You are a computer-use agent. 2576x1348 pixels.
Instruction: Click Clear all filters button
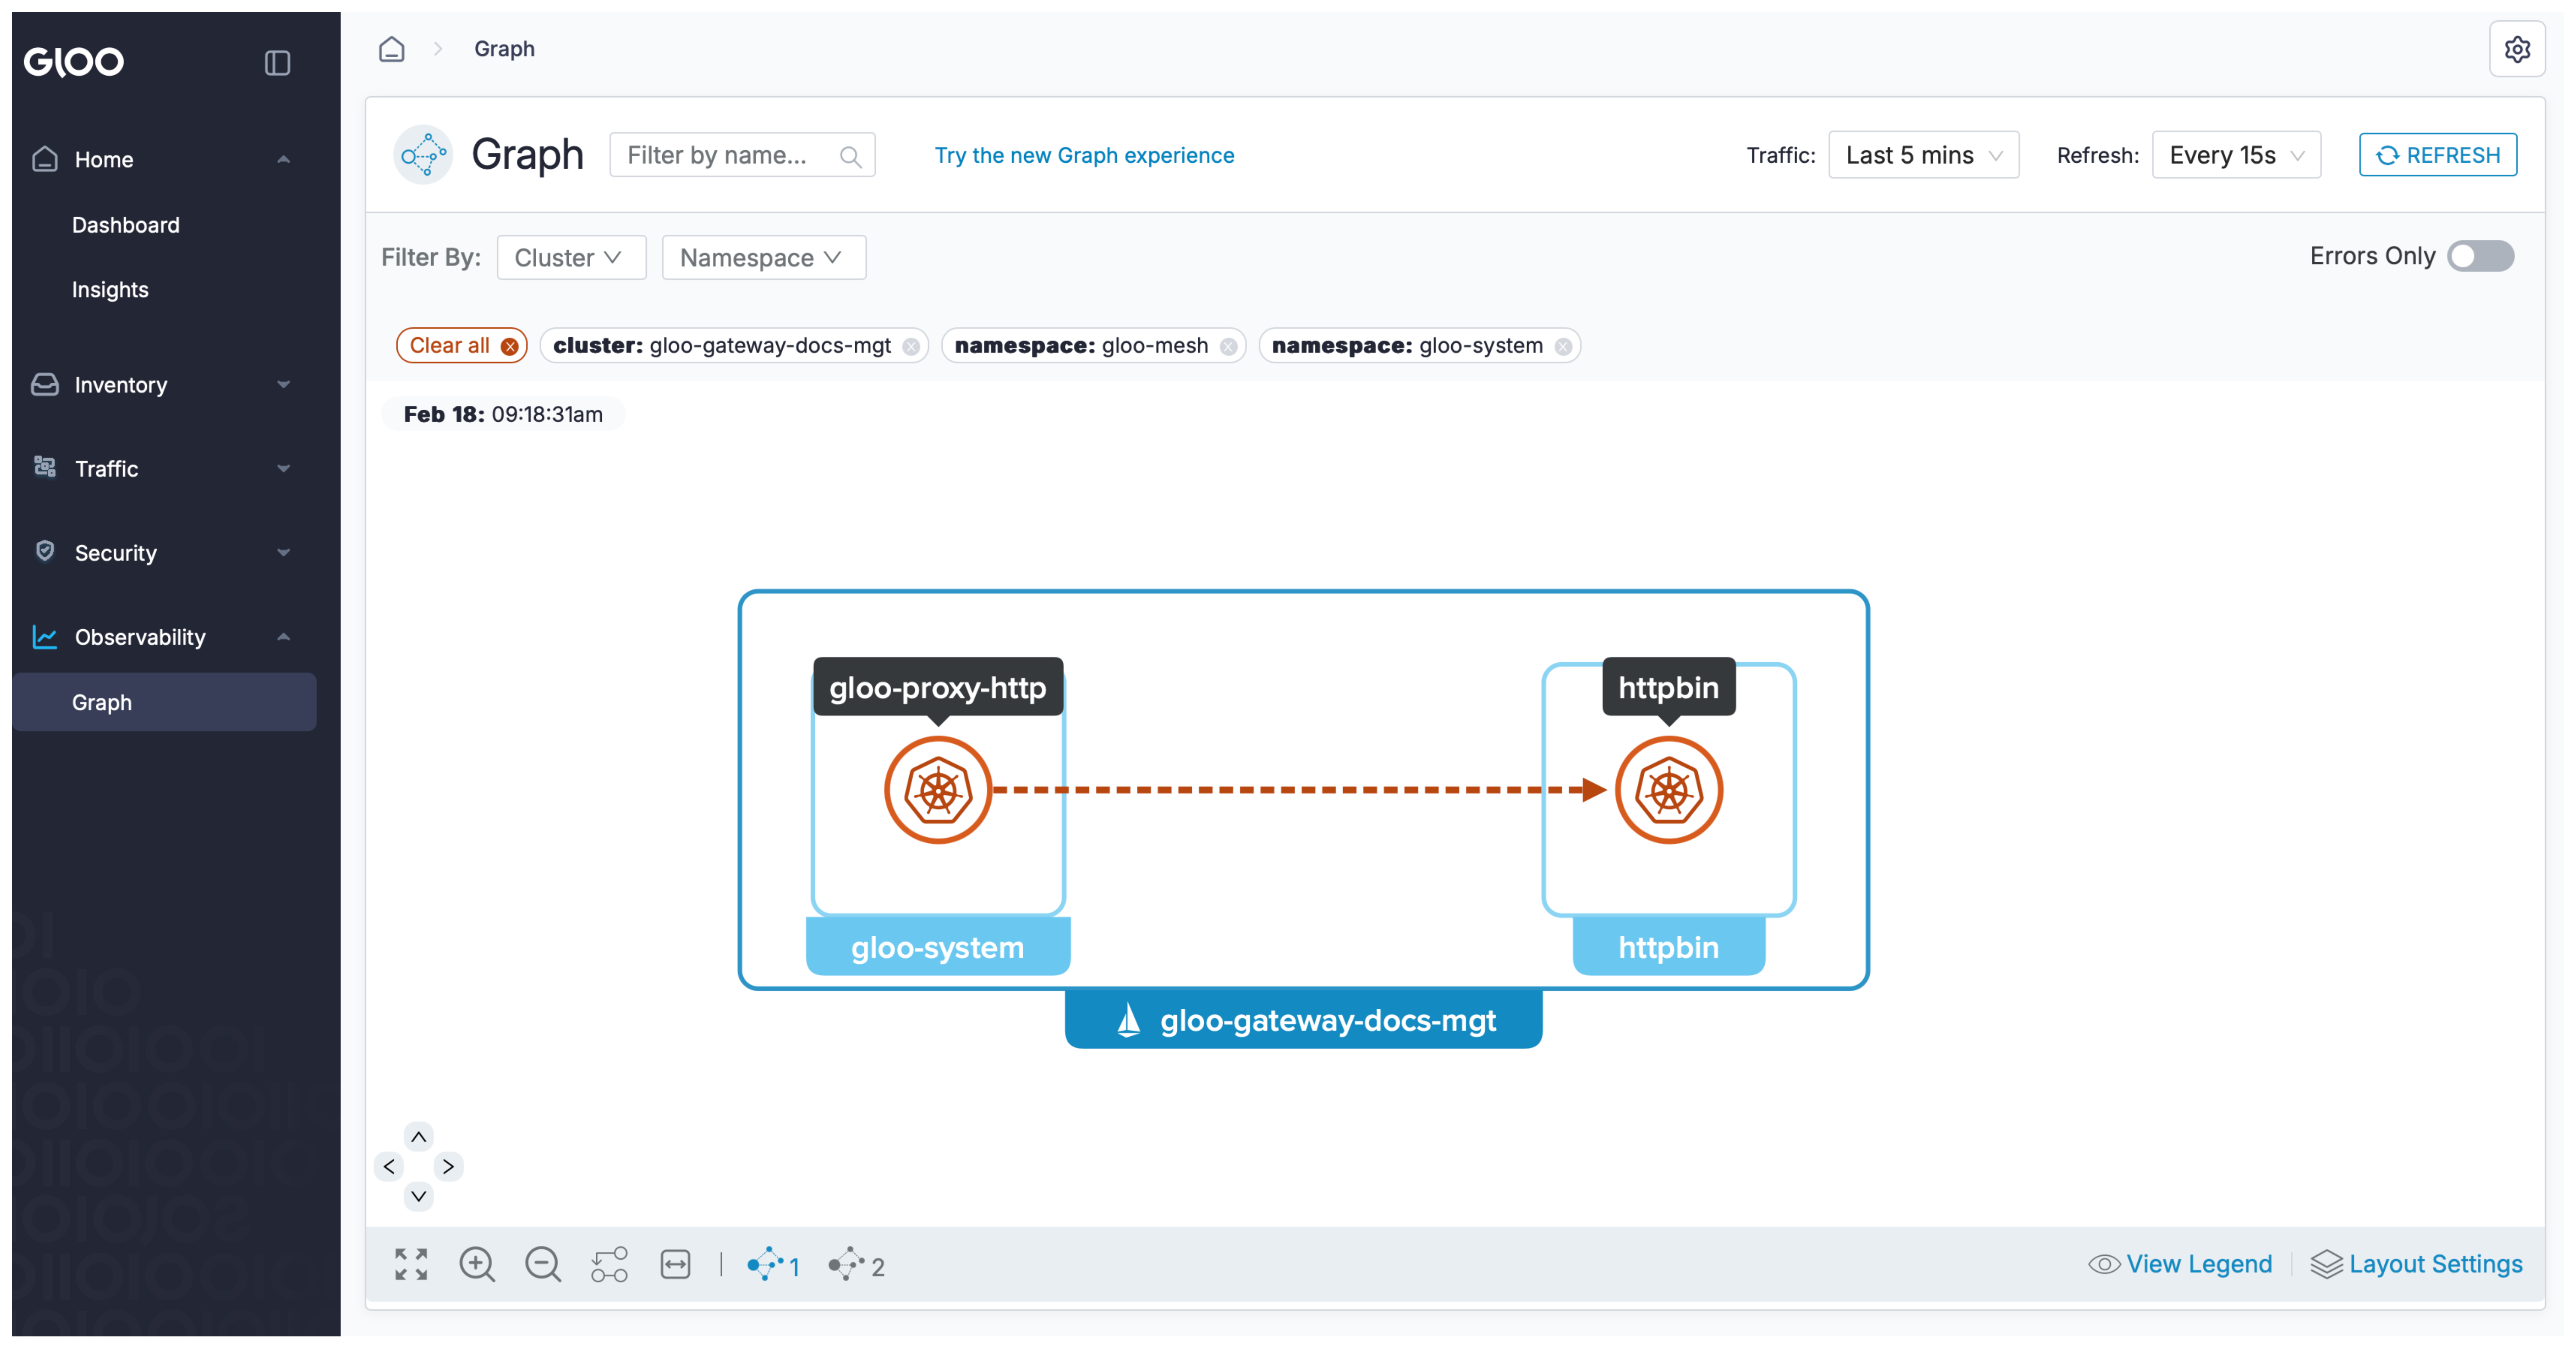[x=461, y=346]
